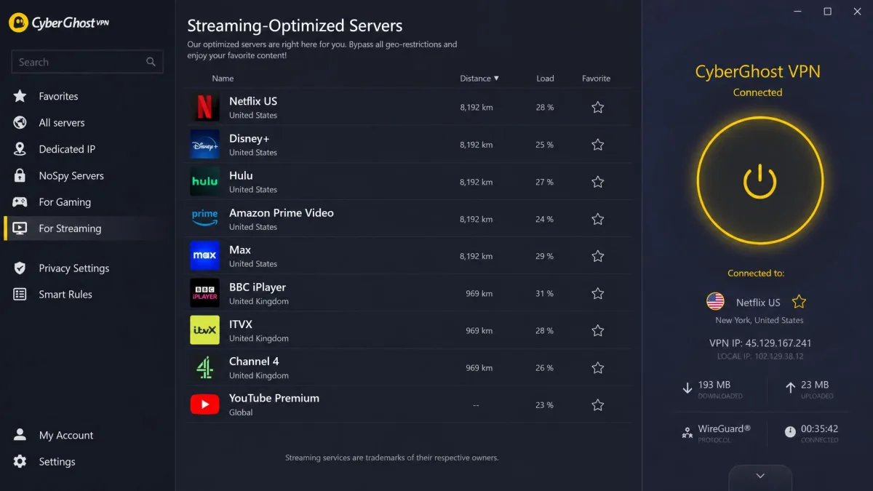The height and width of the screenshot is (491, 873).
Task: Click the ITVX server logo
Action: 204,330
